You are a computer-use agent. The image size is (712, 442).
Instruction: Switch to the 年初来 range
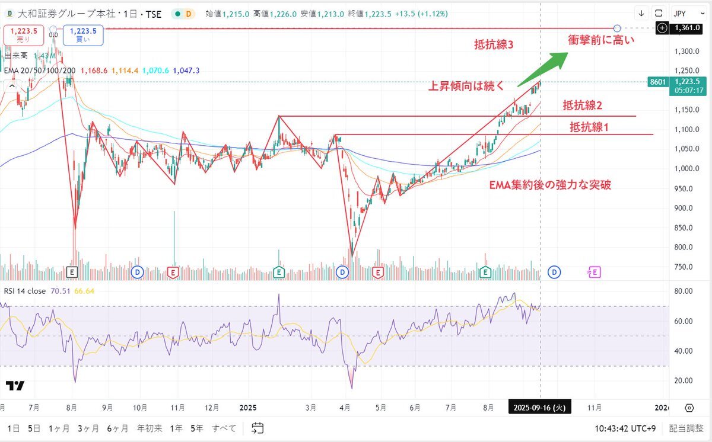coord(149,428)
